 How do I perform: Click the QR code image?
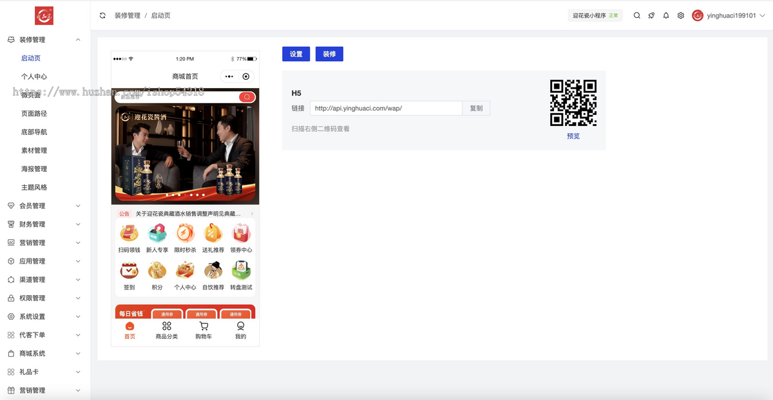(573, 103)
